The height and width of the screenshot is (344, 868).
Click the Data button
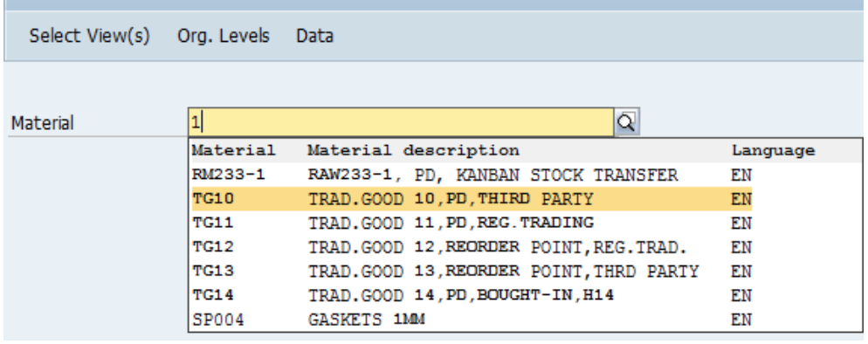(315, 36)
